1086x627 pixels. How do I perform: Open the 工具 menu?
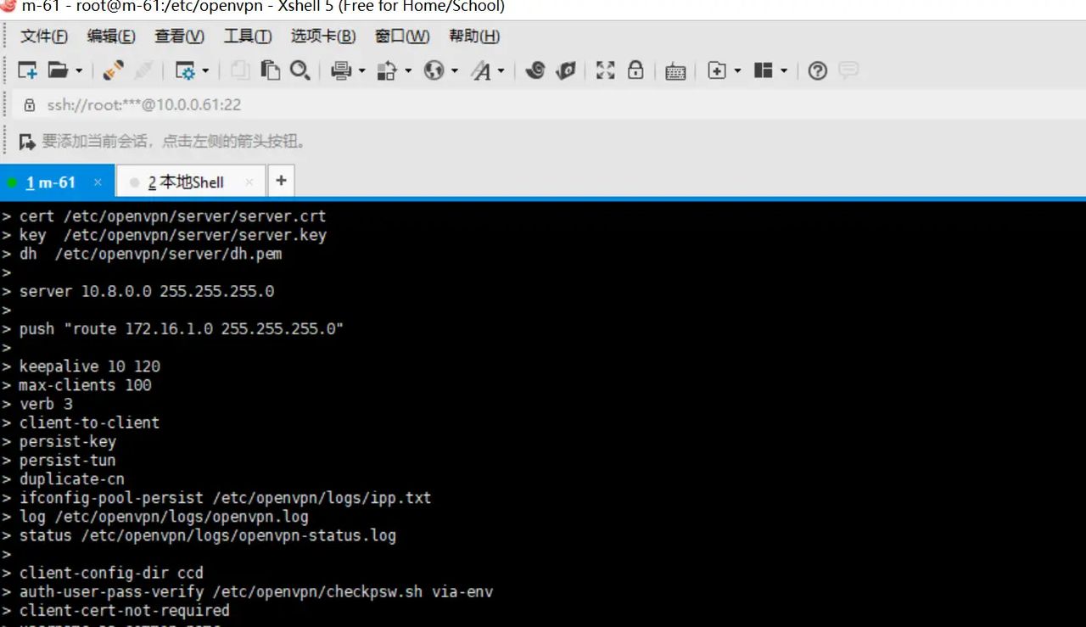tap(246, 36)
